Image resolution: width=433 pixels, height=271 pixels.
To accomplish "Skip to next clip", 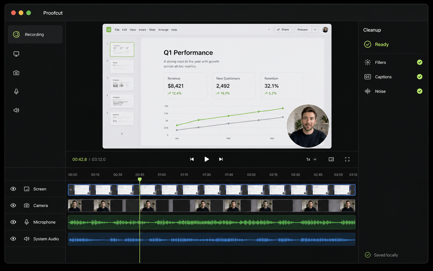I will pos(221,159).
